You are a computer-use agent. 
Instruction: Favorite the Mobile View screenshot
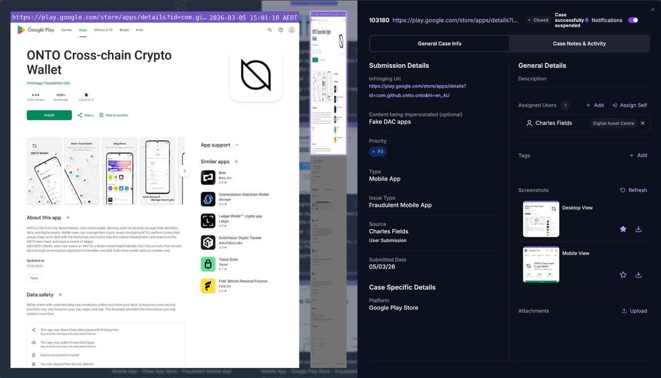click(623, 275)
